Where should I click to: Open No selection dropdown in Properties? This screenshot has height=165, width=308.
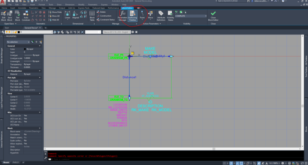[x=18, y=42]
